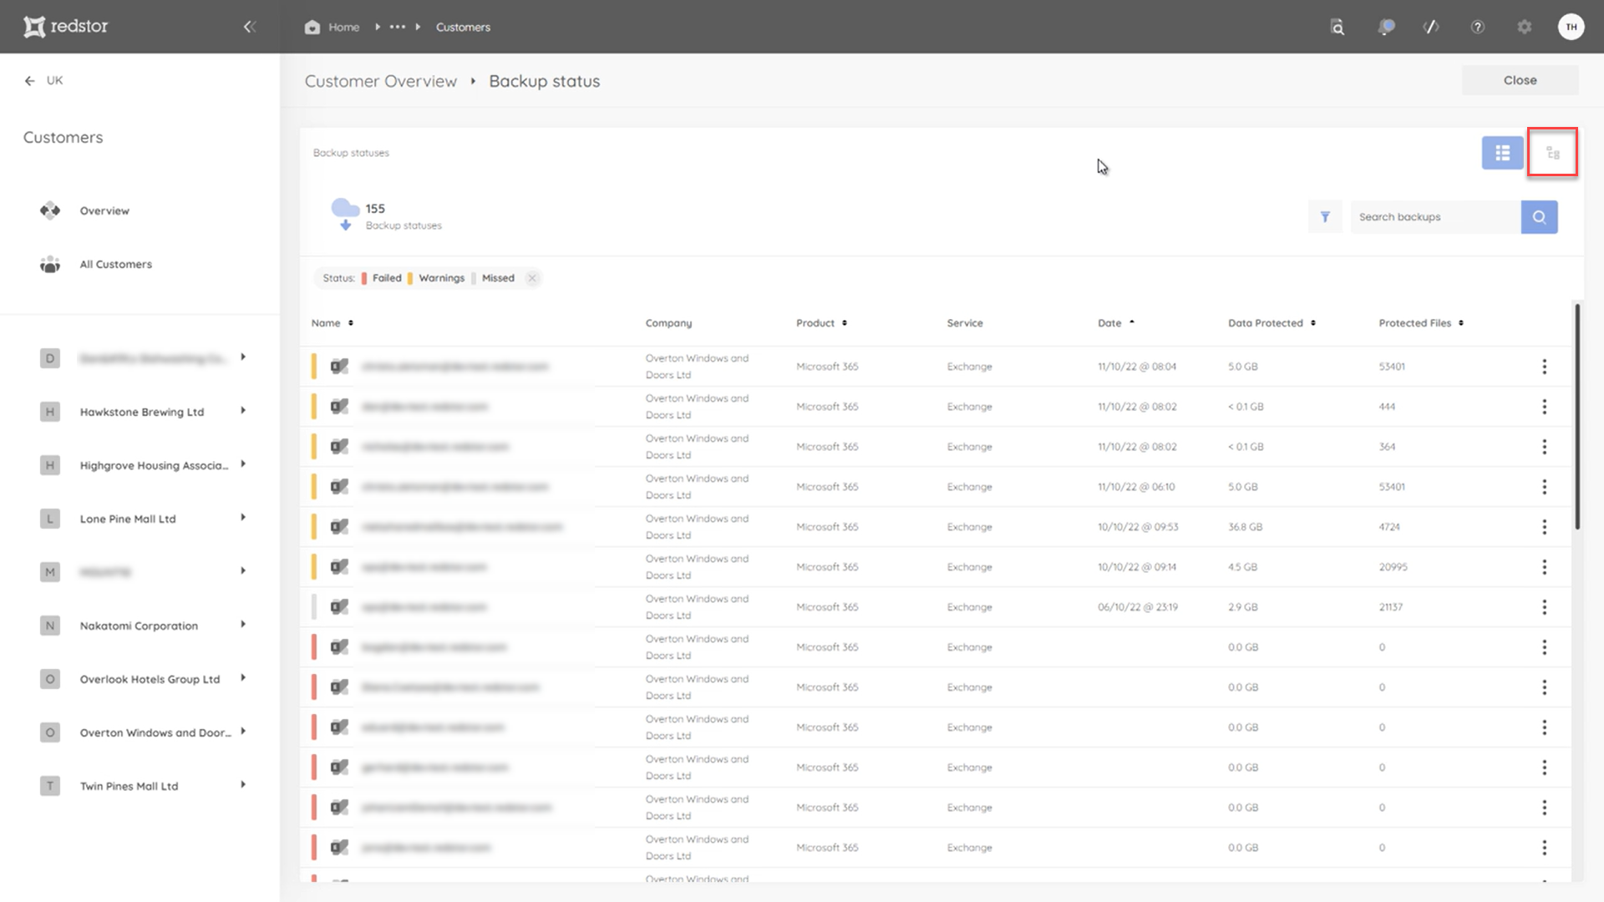Click date 06/10/22 @ 23:19
Screen dimensions: 1604x902
tap(1137, 607)
